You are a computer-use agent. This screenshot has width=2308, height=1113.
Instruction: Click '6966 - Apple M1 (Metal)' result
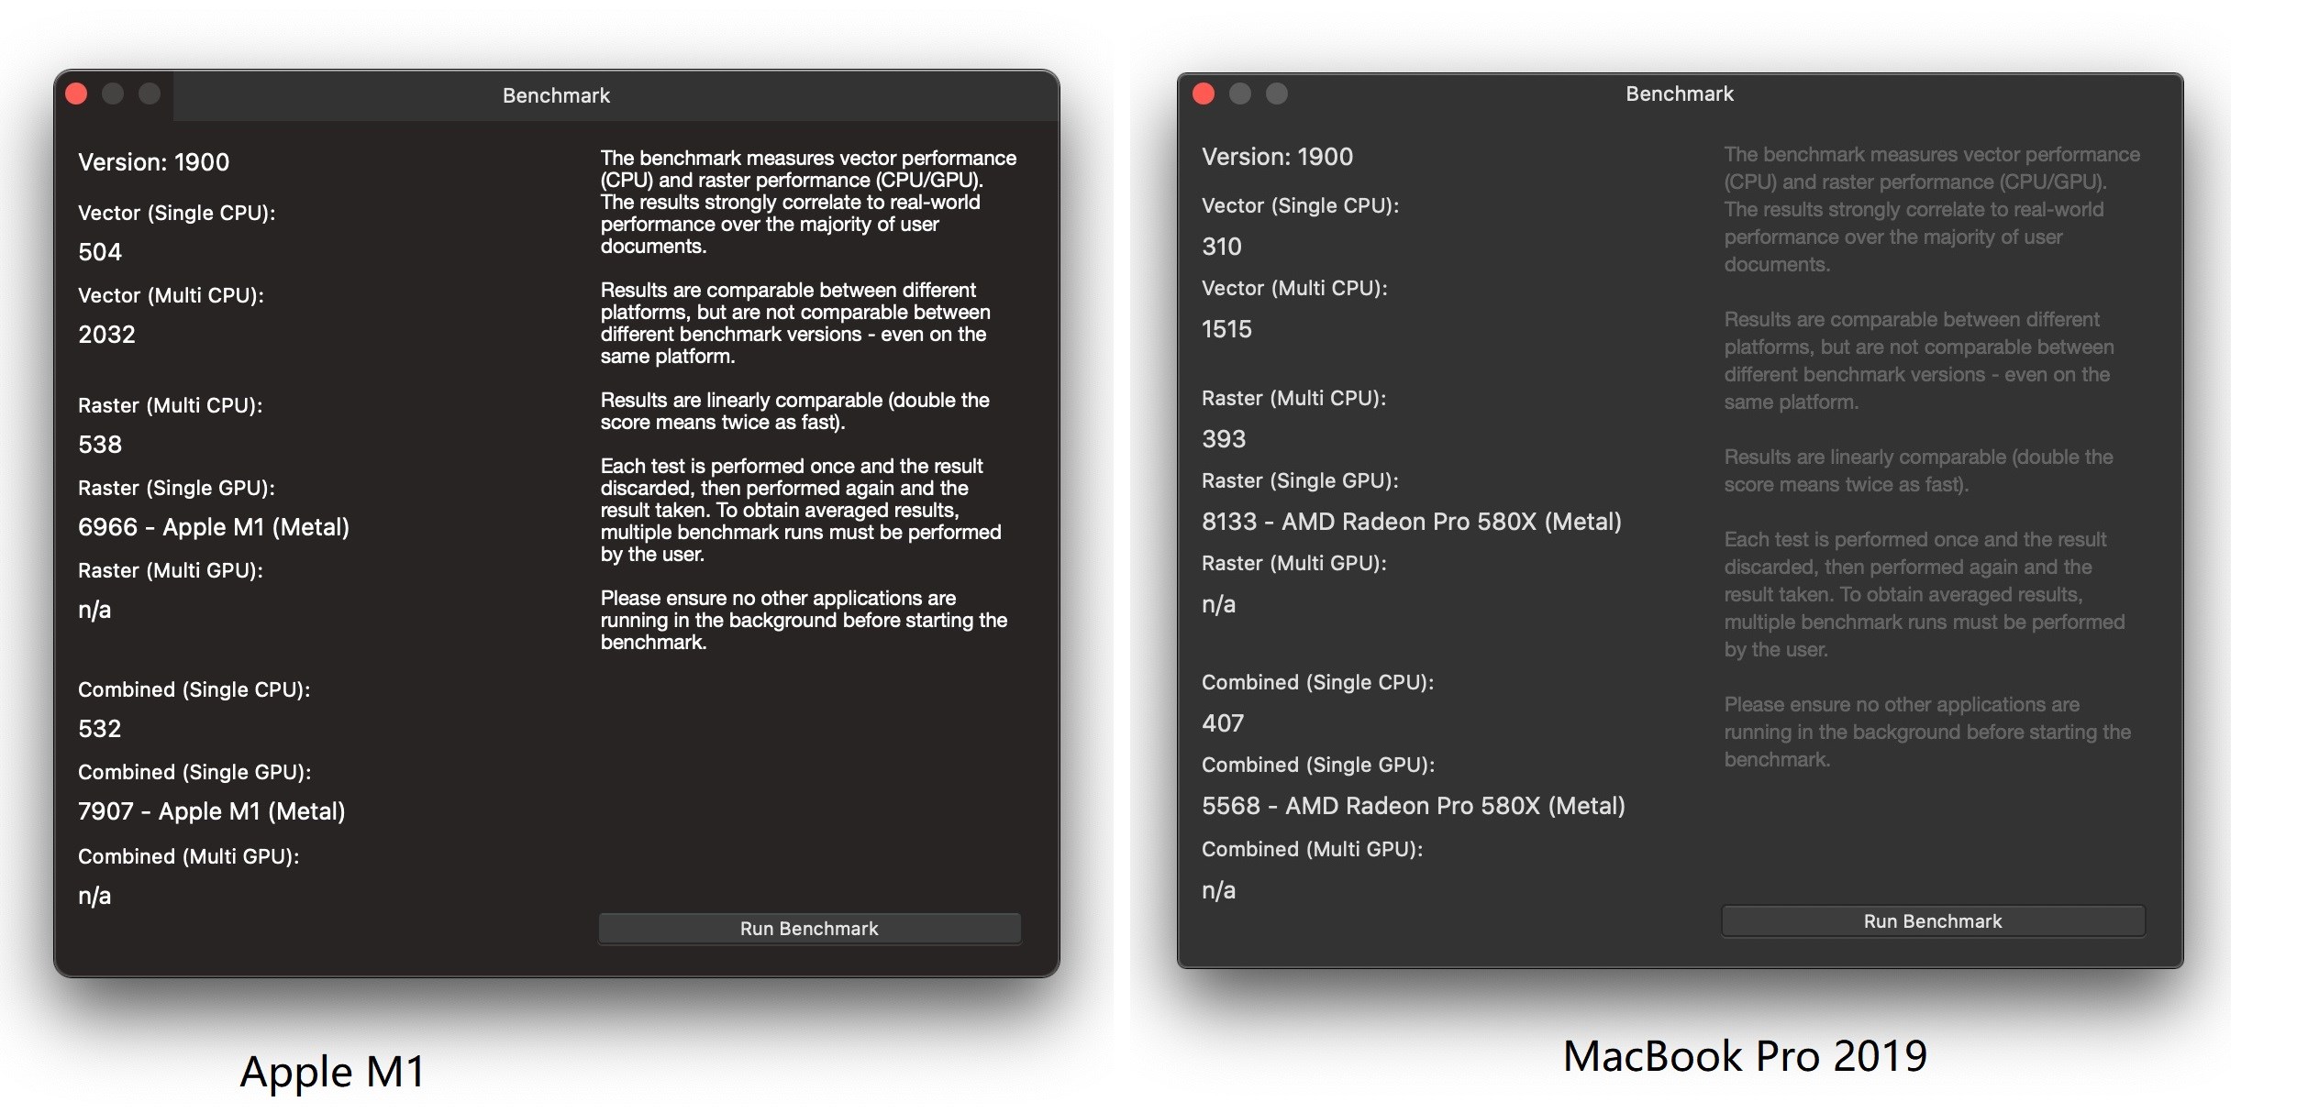214,527
